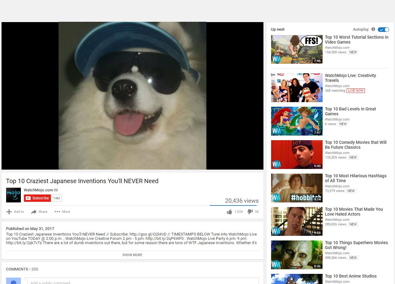Click the verified badge beside WatchMojo.com
The width and height of the screenshot is (395, 284).
coord(56,190)
